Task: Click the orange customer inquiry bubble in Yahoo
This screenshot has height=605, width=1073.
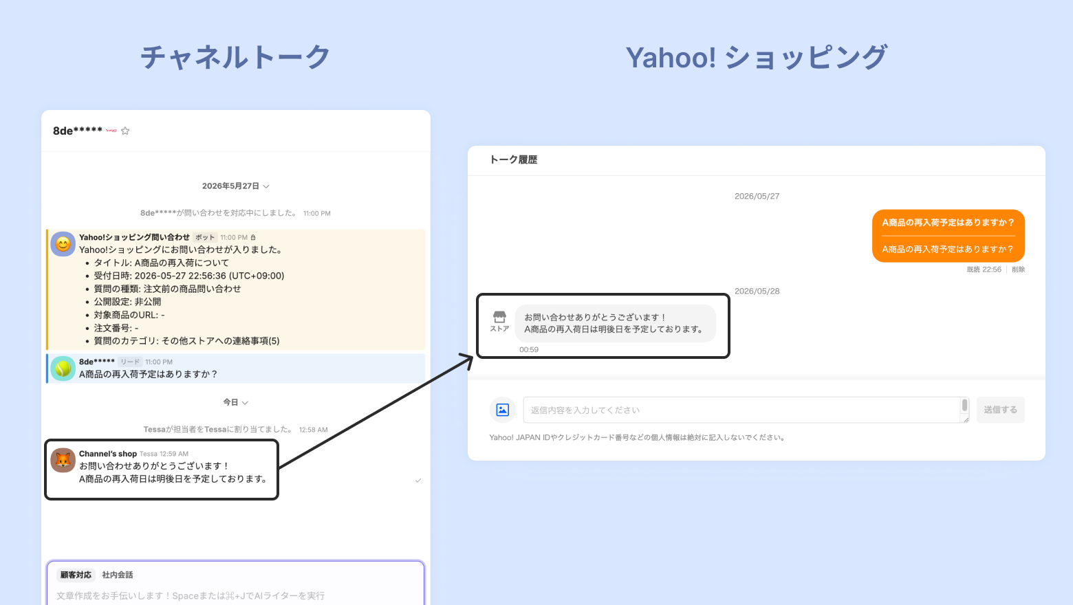Action: (x=949, y=236)
